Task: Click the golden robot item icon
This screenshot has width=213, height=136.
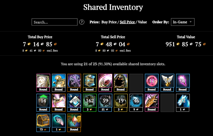Action: [x=59, y=81]
